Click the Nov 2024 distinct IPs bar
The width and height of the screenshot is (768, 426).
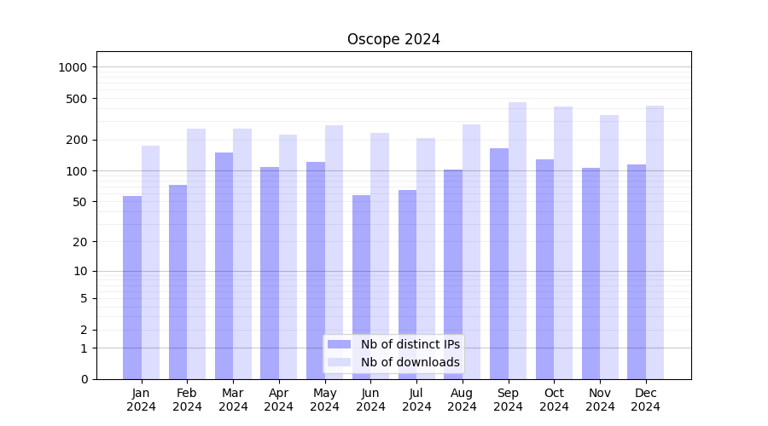click(591, 273)
